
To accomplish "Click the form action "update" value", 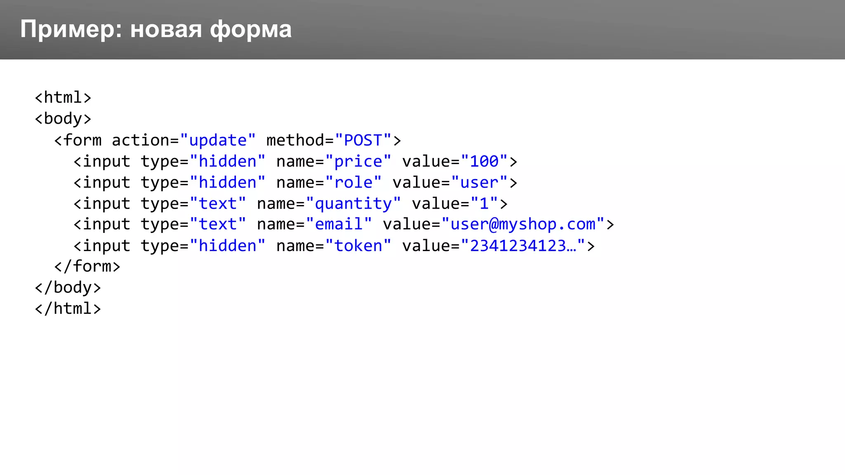I will pyautogui.click(x=218, y=140).
